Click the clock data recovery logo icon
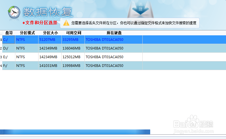226x139 pixels. coord(14,12)
